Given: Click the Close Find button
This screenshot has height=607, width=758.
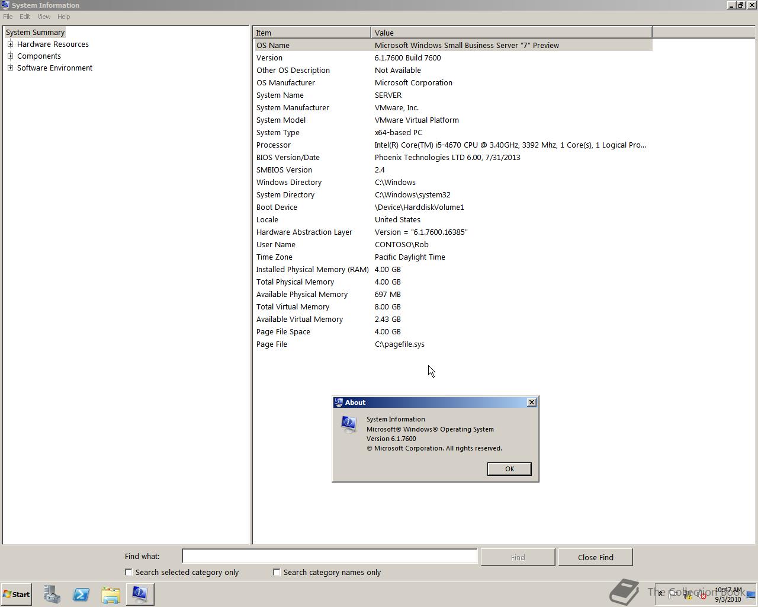Looking at the screenshot, I should click(596, 557).
